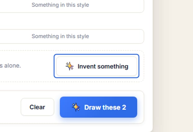Click empty space between the two style fields
The height and width of the screenshot is (132, 193).
click(72, 21)
